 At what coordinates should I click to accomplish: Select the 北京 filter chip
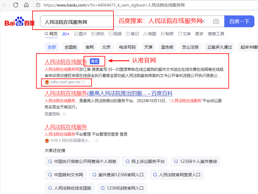pos(106,47)
